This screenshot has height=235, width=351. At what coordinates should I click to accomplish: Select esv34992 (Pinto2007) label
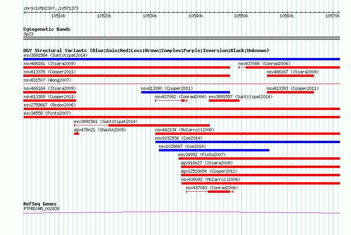(x=202, y=155)
